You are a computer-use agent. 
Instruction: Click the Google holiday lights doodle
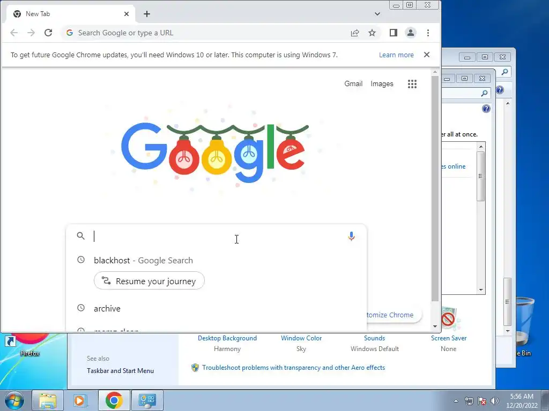[x=215, y=153]
